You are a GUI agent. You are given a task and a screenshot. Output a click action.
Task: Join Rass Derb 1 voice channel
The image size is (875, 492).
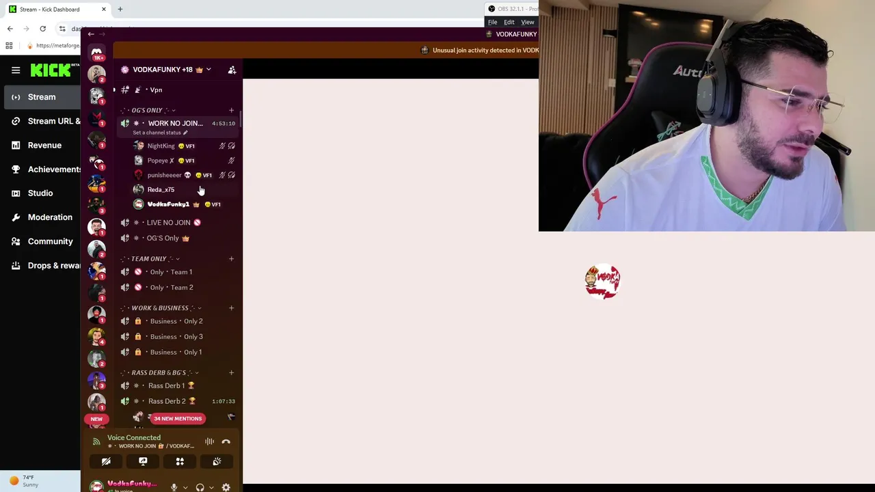[177, 386]
